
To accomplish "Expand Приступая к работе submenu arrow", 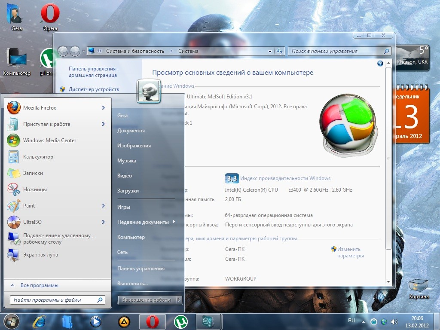I will click(x=103, y=124).
